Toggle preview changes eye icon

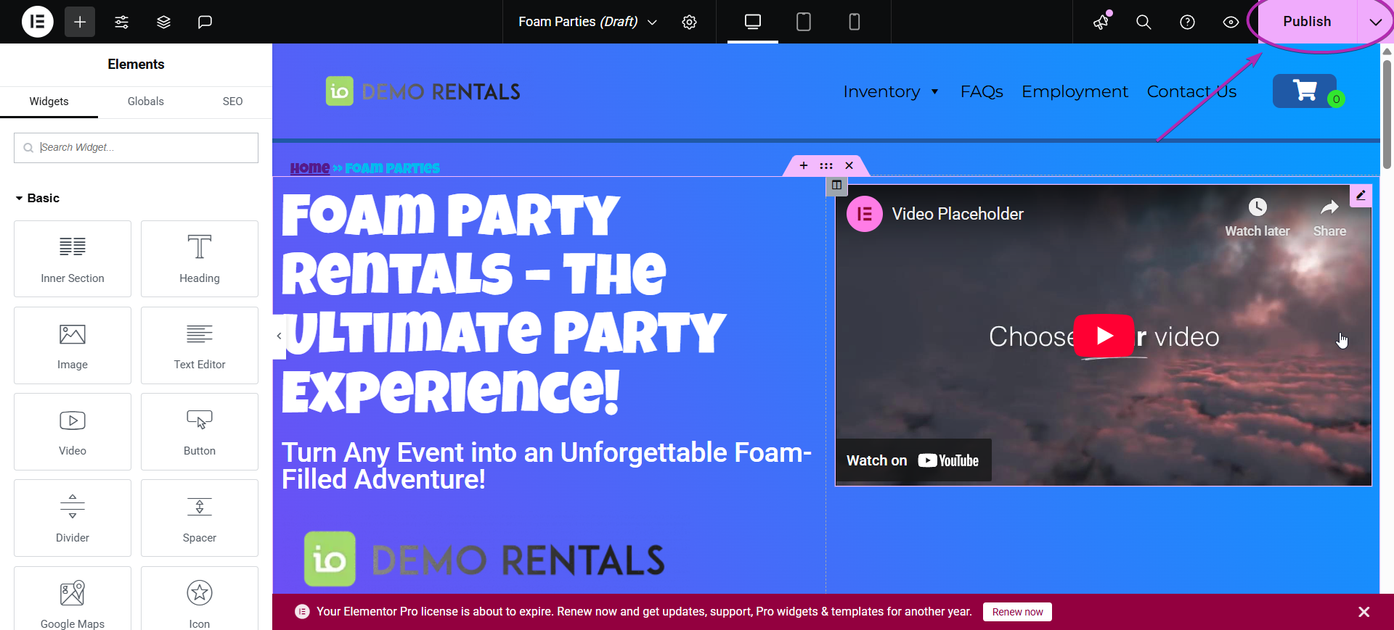click(x=1231, y=22)
